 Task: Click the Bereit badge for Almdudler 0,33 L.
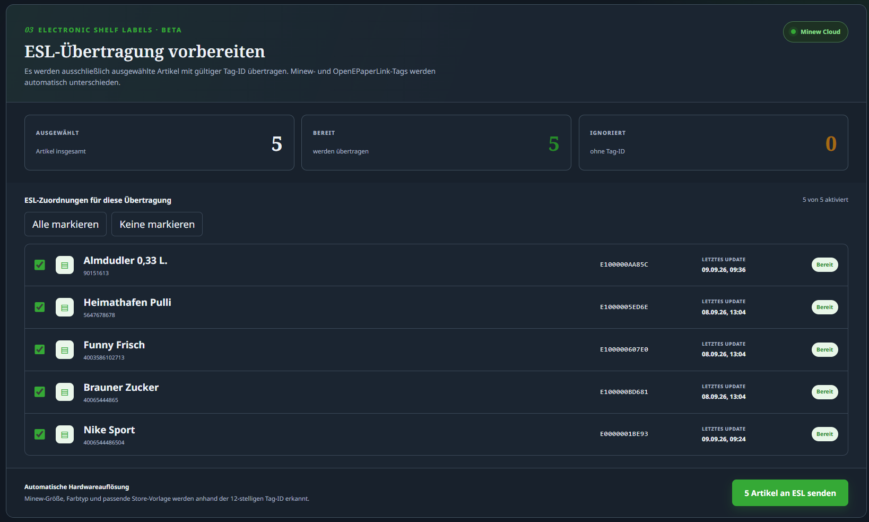point(824,264)
